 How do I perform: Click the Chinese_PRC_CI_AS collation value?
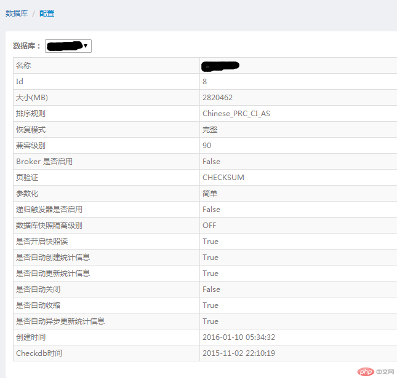click(236, 114)
